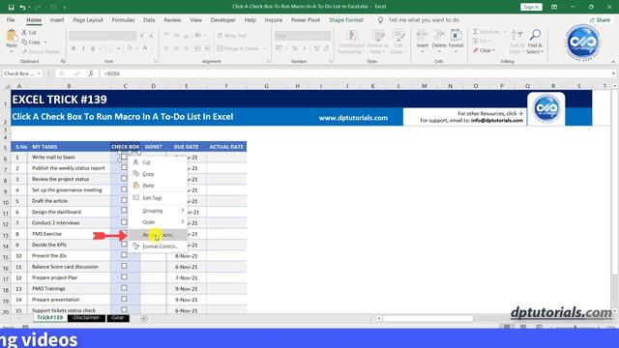Open the Undo history dropdown arrow
The image size is (619, 348).
pos(30,7)
